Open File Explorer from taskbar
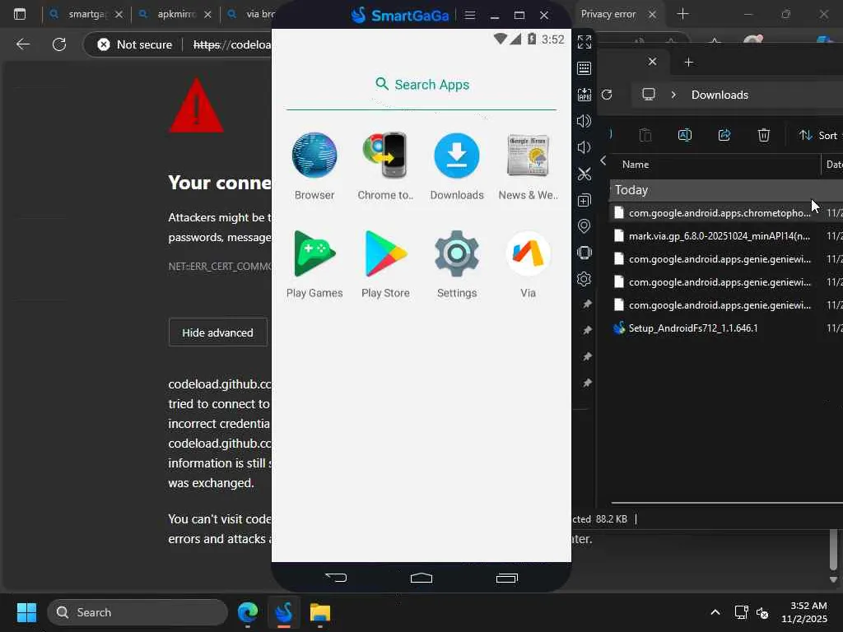This screenshot has height=632, width=843. (320, 612)
